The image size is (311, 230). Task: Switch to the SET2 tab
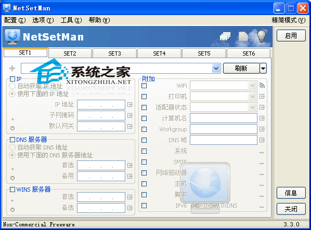point(70,53)
